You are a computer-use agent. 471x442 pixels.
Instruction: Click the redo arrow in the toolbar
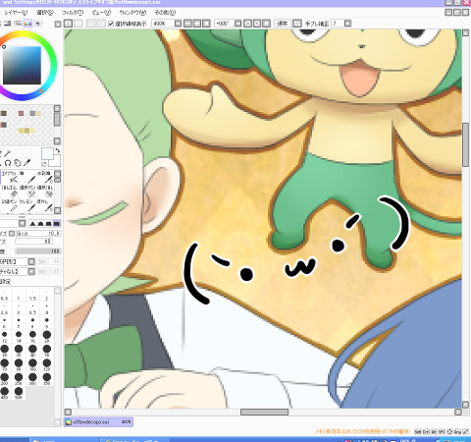[78, 24]
